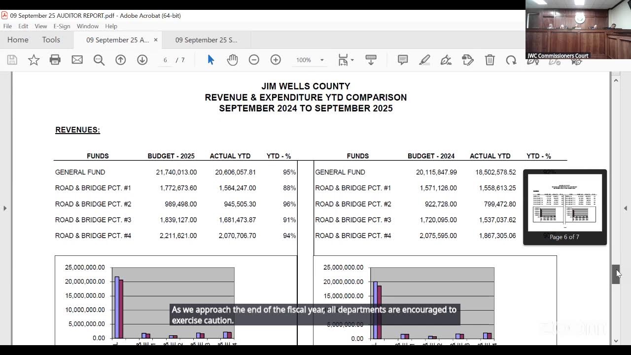Click the 2025 GENERAL FUND budget 21,740,013.00
The height and width of the screenshot is (355, 631).
(x=176, y=173)
